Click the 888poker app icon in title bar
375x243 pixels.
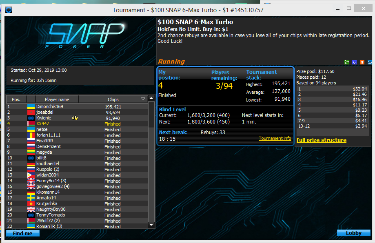pyautogui.click(x=9, y=10)
